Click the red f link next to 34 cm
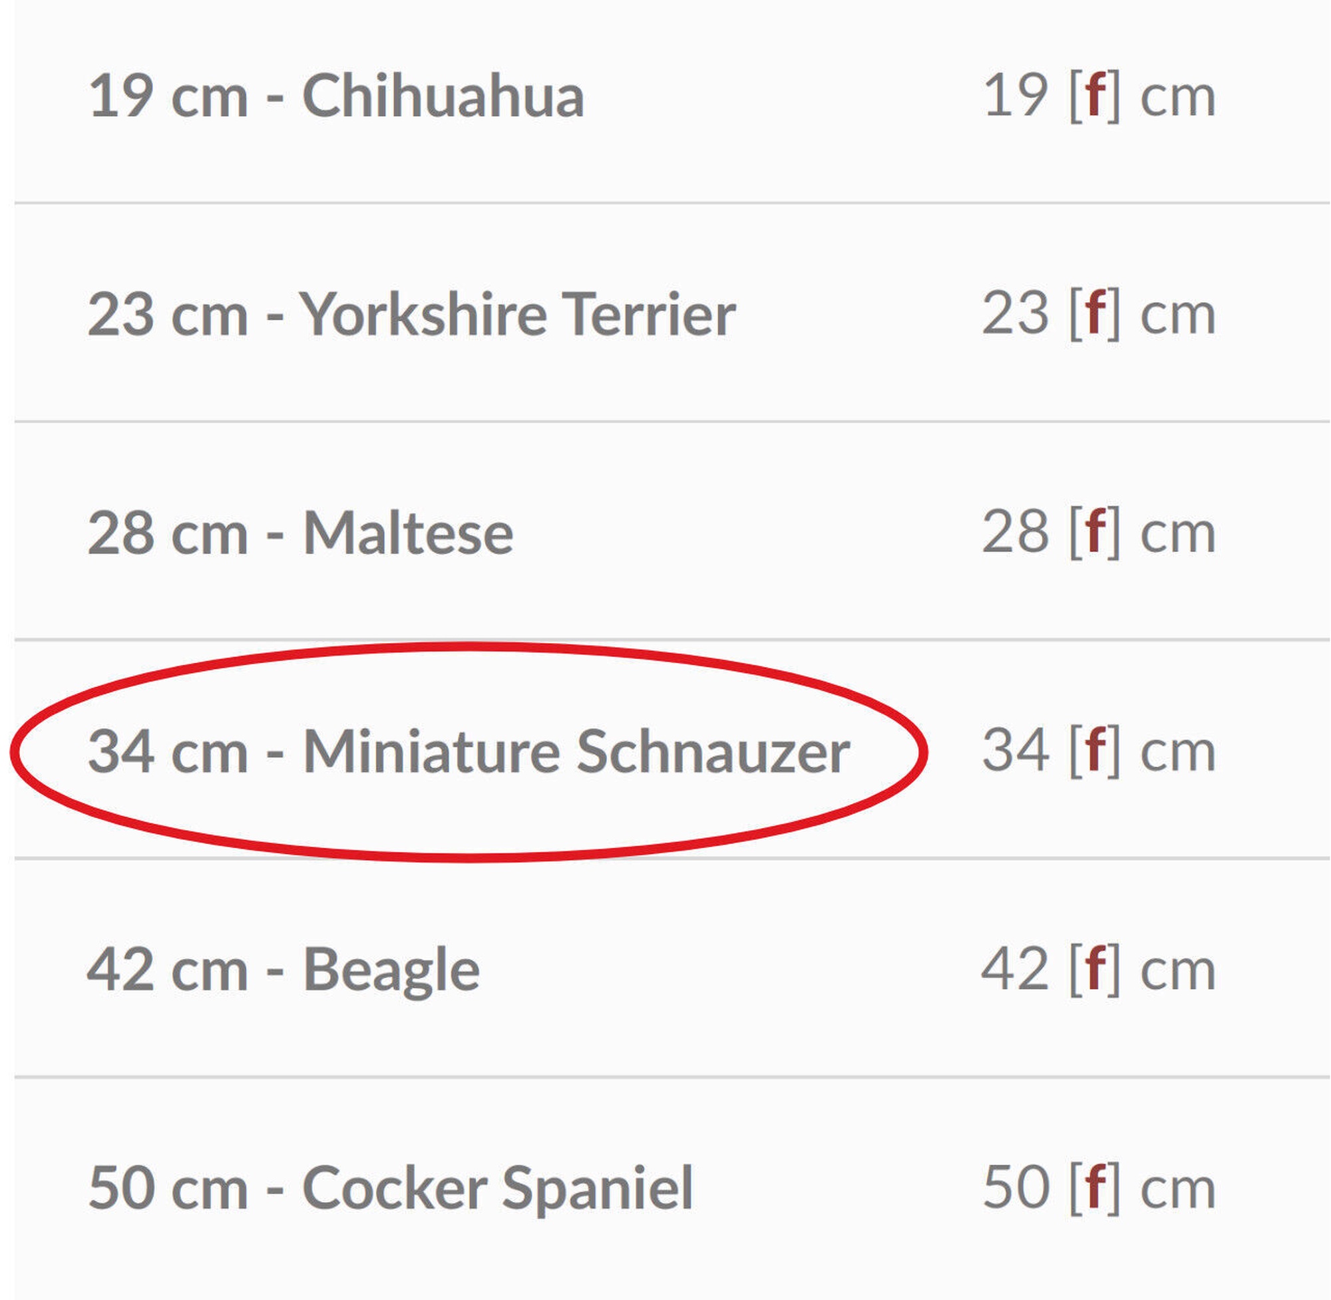1331x1300 pixels. (1095, 750)
